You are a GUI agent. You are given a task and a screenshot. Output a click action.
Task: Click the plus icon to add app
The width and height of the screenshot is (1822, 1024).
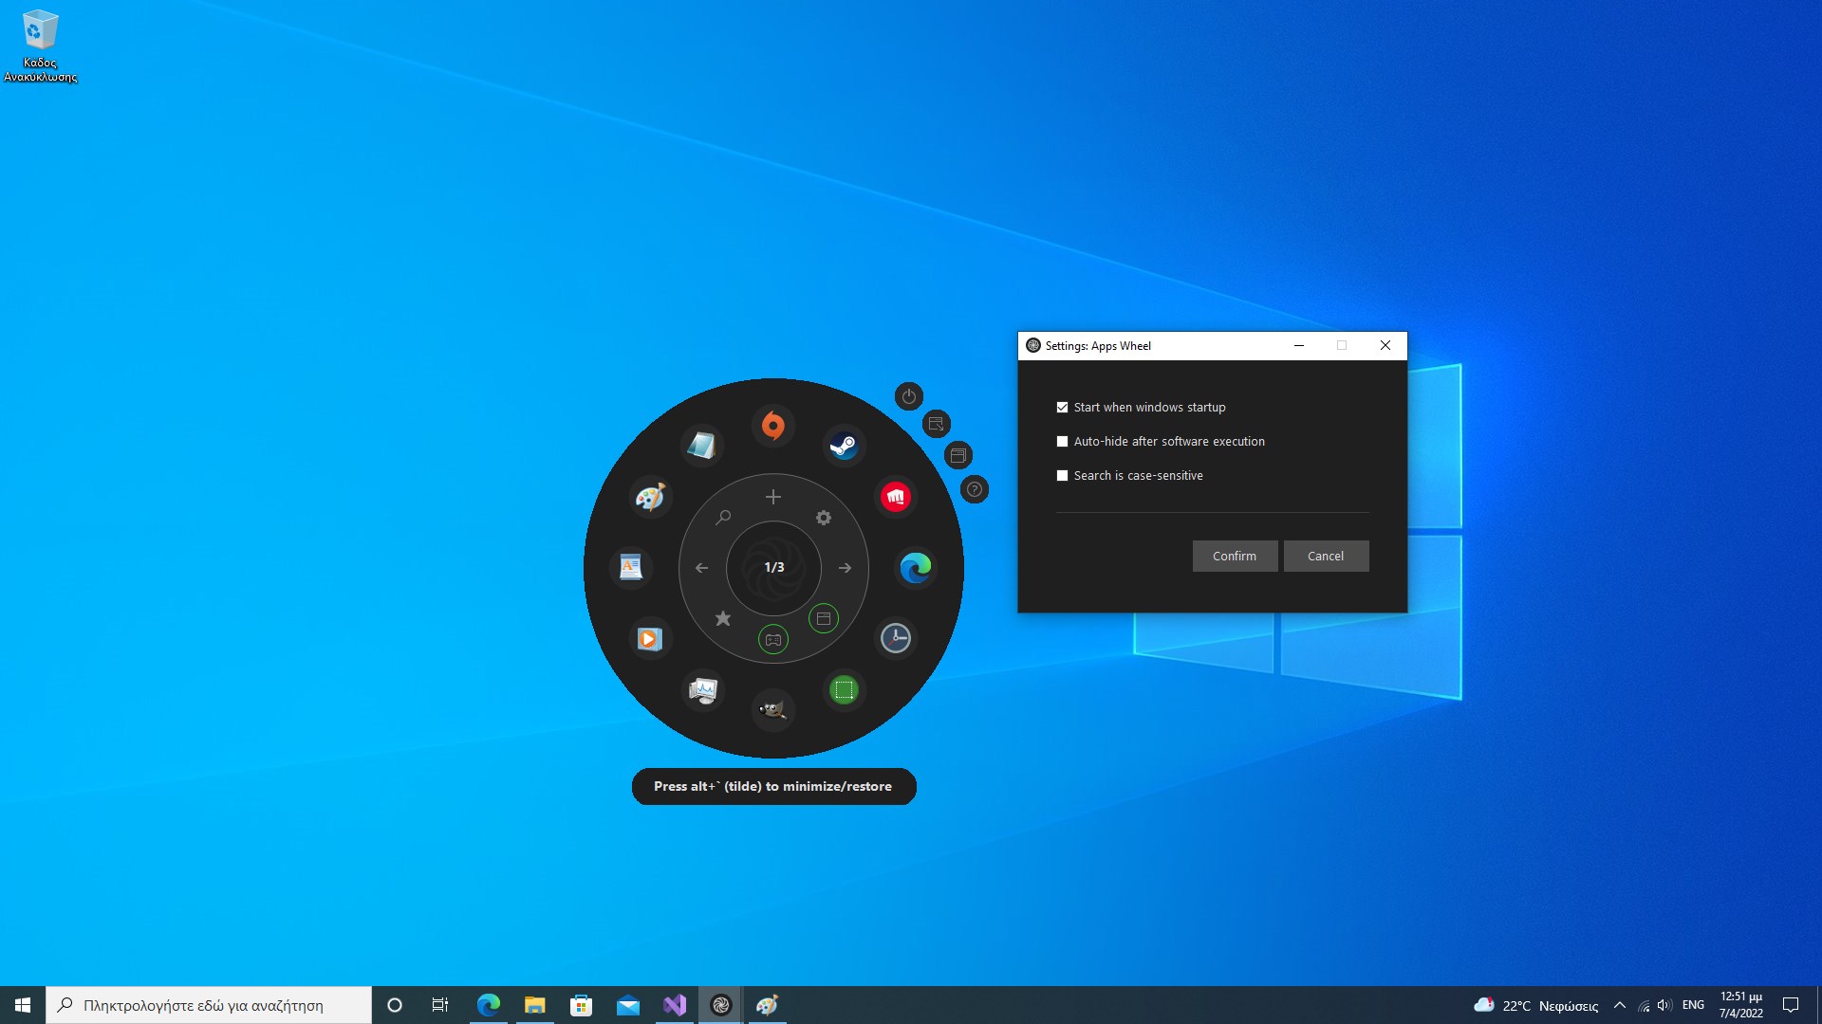(x=773, y=497)
